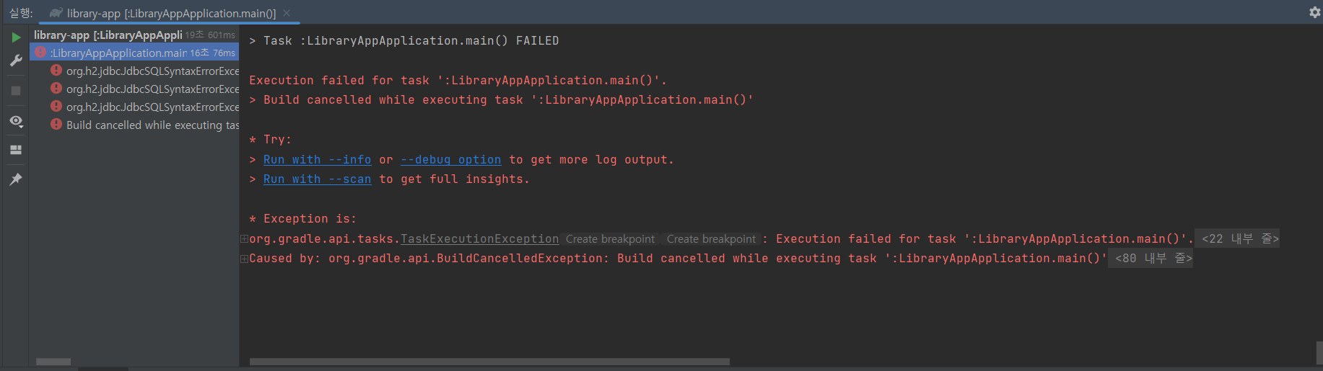This screenshot has width=1323, height=371.
Task: Select the :LibraryAppApplication.main task node
Action: coord(134,53)
